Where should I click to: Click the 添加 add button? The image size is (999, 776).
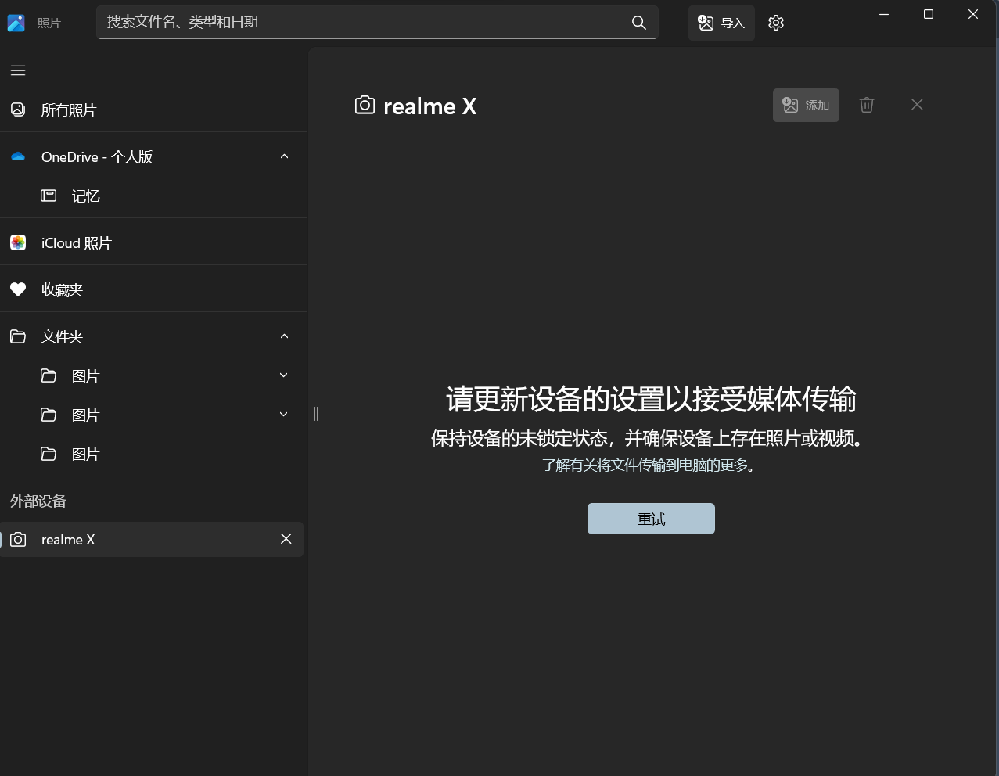tap(806, 105)
